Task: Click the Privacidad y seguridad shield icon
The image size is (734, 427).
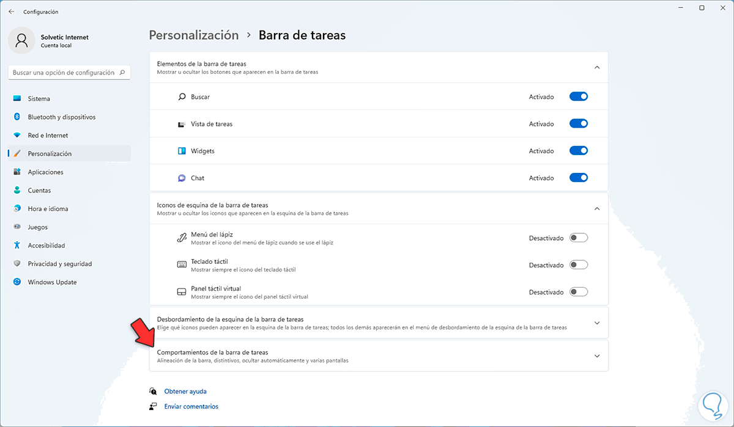Action: click(x=17, y=264)
